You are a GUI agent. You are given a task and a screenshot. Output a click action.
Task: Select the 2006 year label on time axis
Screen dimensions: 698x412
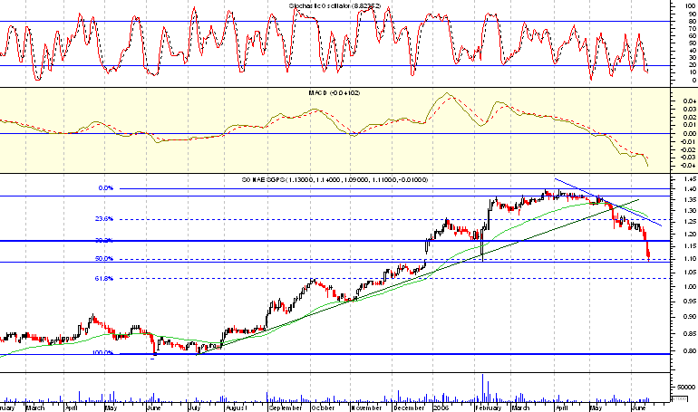tap(441, 407)
